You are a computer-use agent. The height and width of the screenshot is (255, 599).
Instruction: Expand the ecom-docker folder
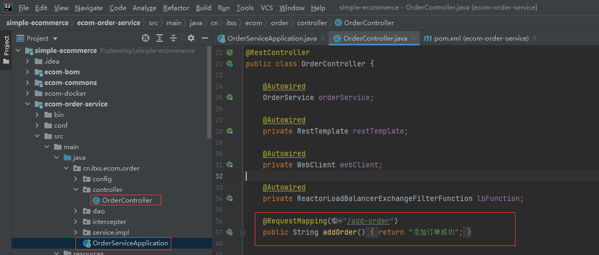coord(27,94)
